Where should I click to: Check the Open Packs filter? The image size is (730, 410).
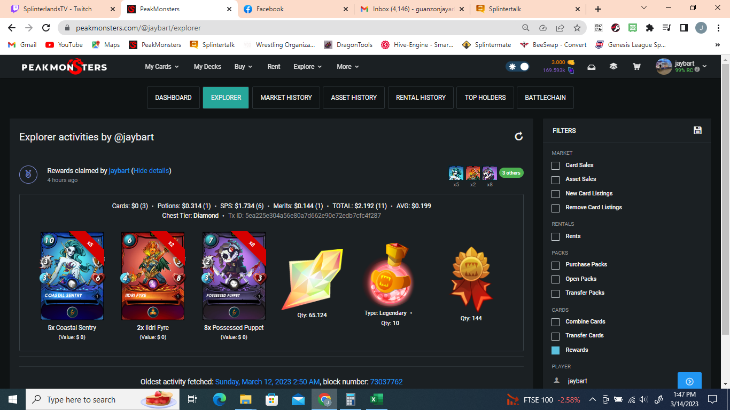556,279
